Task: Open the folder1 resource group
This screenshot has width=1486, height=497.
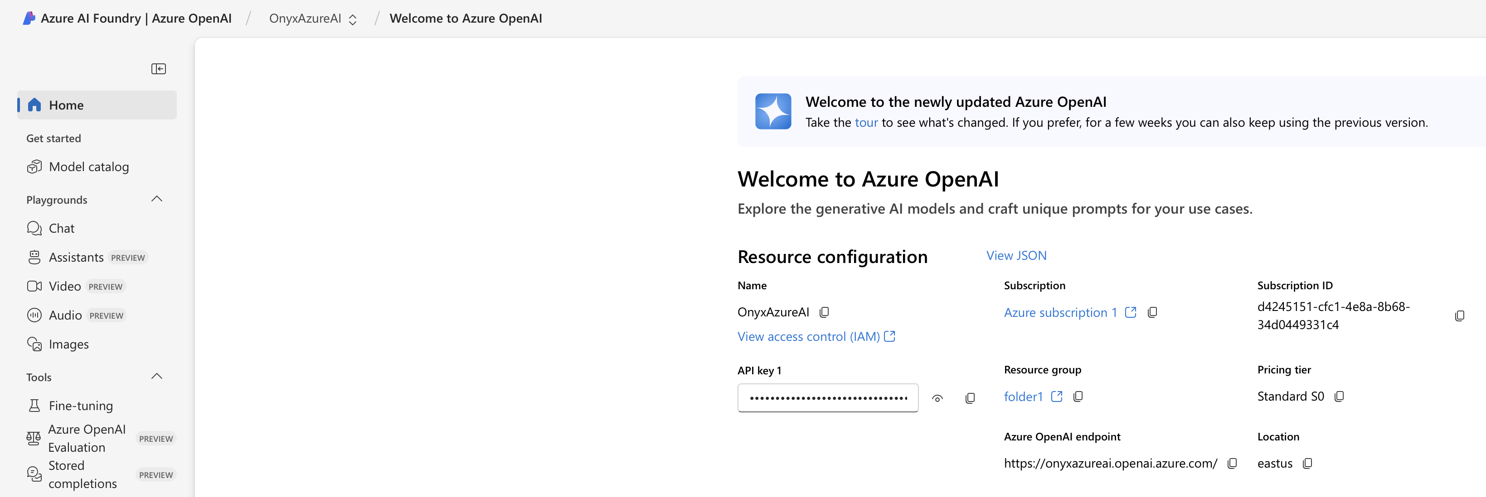Action: [1023, 396]
